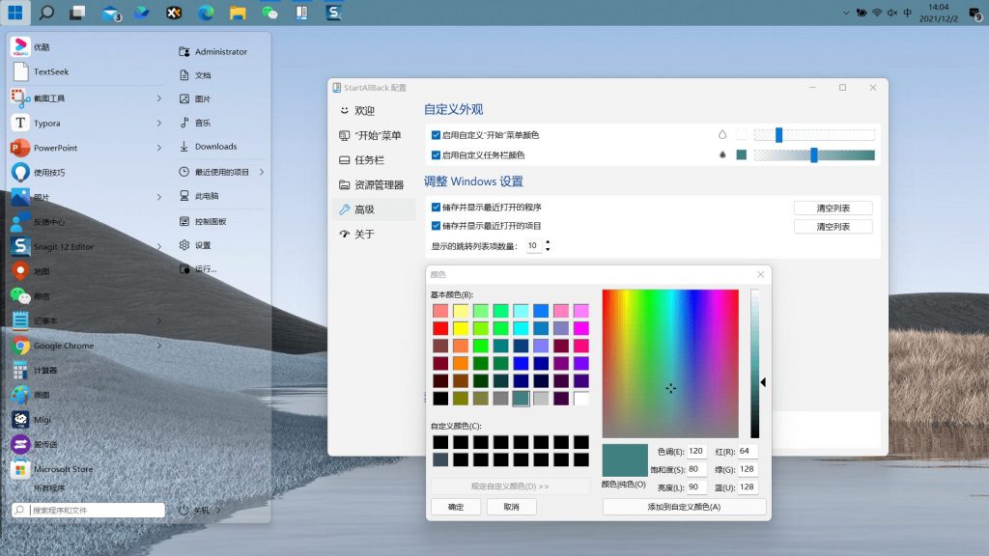Viewport: 989px width, 556px height.
Task: Expand the 截图工具 jump list arrow
Action: click(x=159, y=98)
